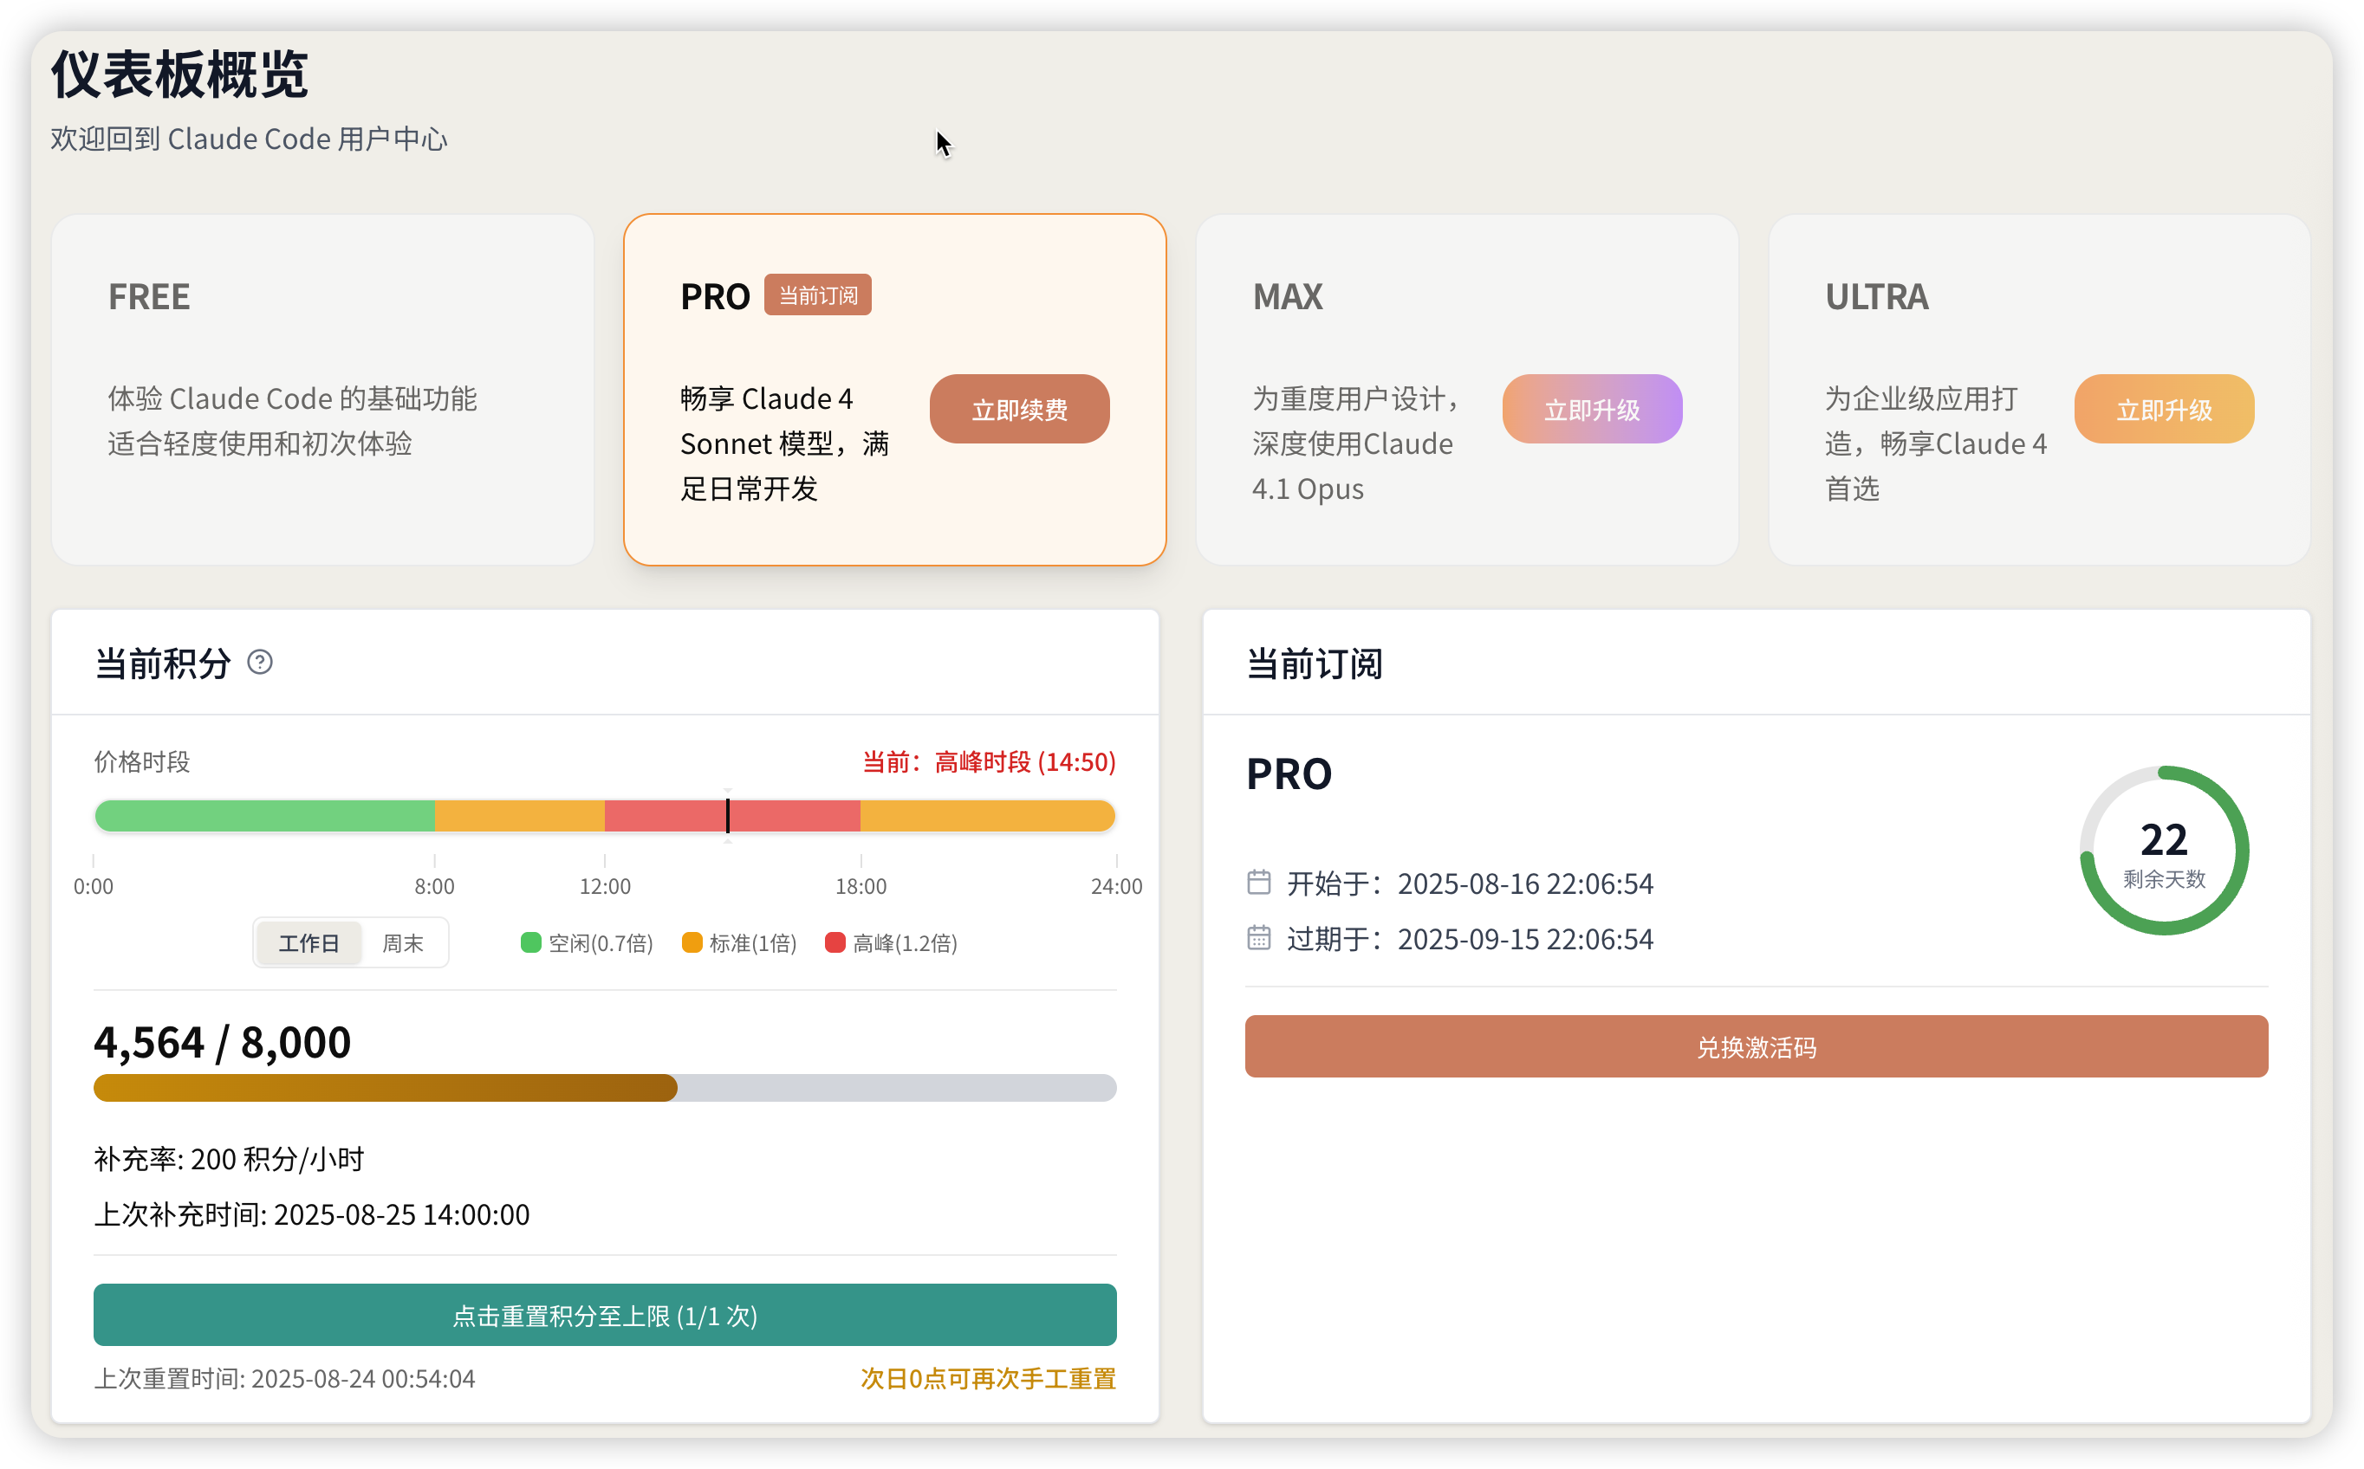Click the red peak segment of price bar
The width and height of the screenshot is (2364, 1469).
point(732,815)
